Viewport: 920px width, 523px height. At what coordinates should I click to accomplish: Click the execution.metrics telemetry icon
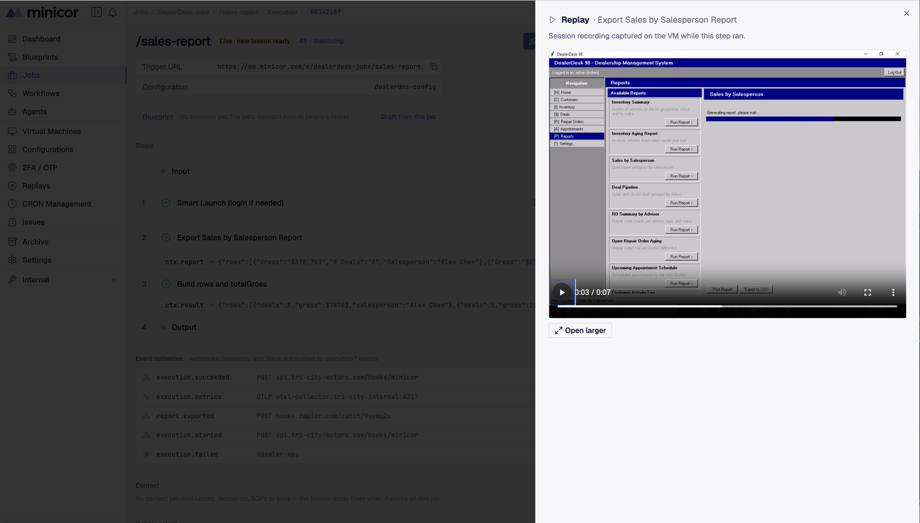pos(146,397)
